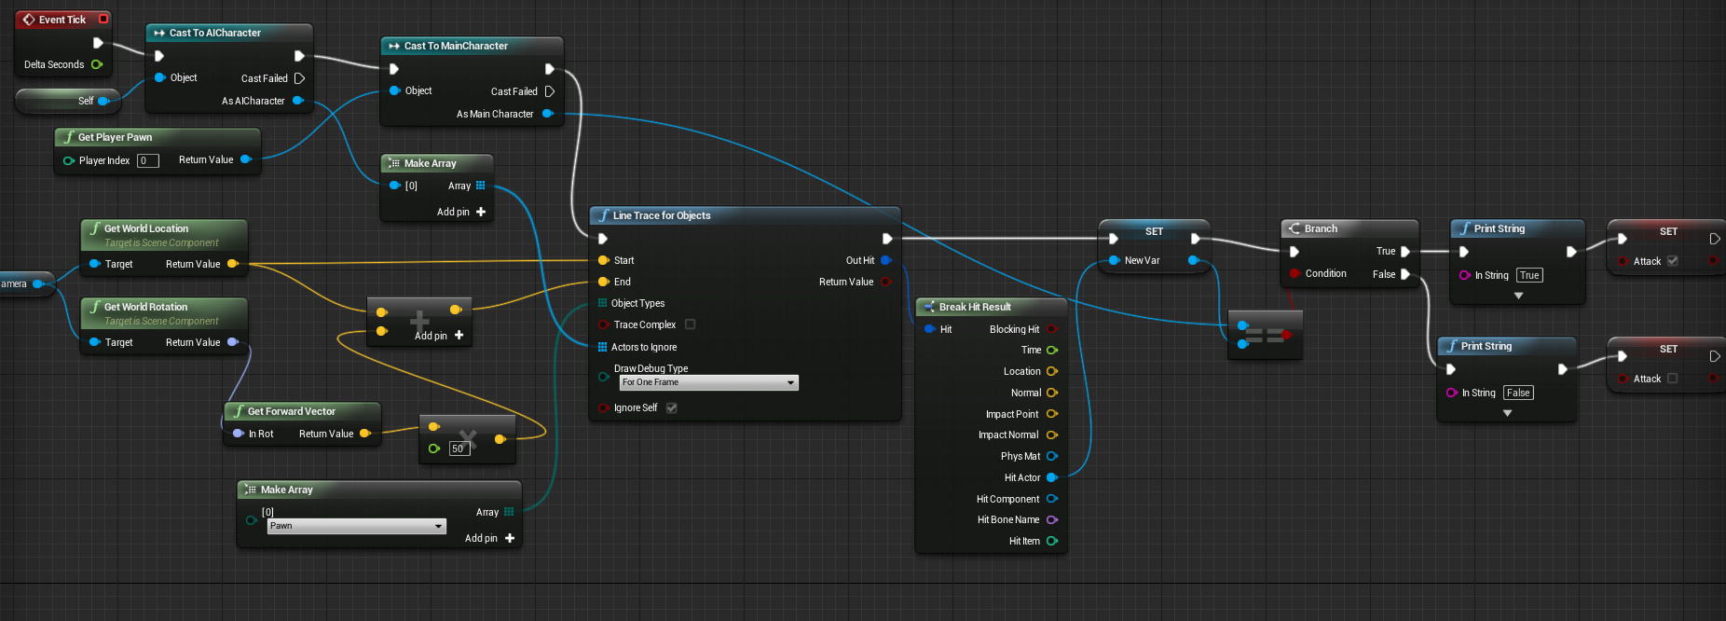Click the New Var input pin on SET node
This screenshot has width=1726, height=621.
pyautogui.click(x=1114, y=260)
